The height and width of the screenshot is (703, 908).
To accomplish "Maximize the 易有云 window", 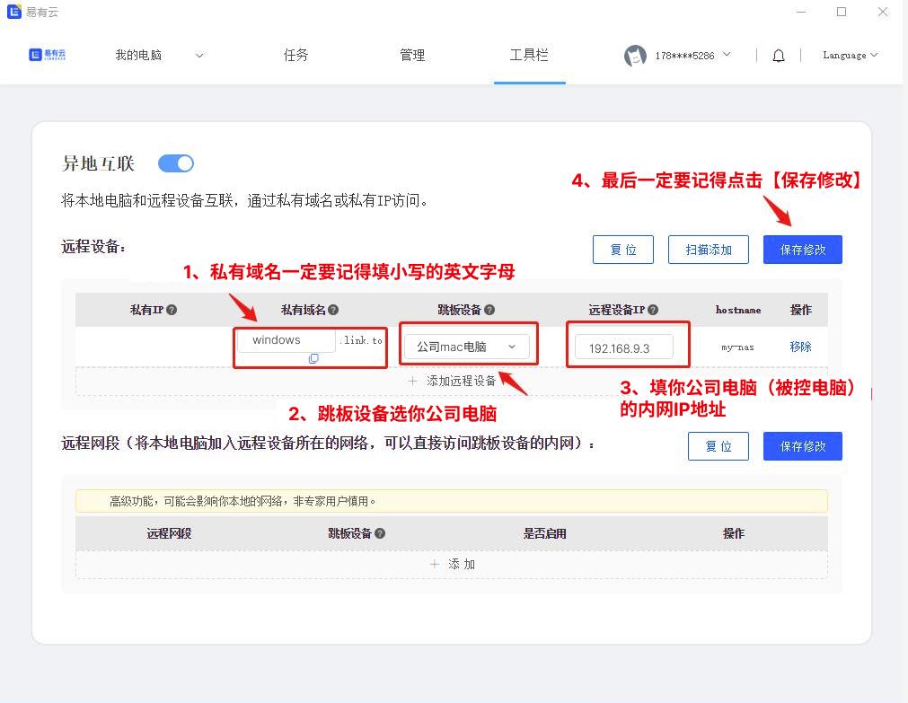I will pyautogui.click(x=842, y=12).
